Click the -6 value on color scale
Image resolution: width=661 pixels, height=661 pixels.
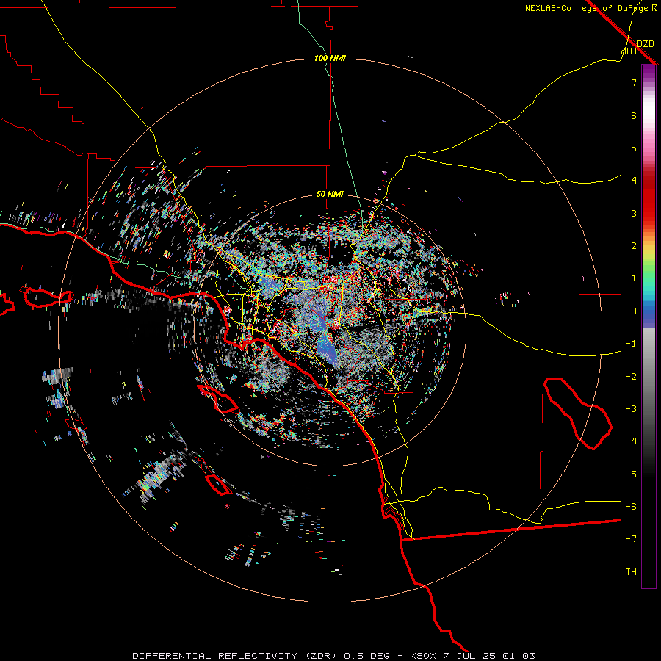631,507
